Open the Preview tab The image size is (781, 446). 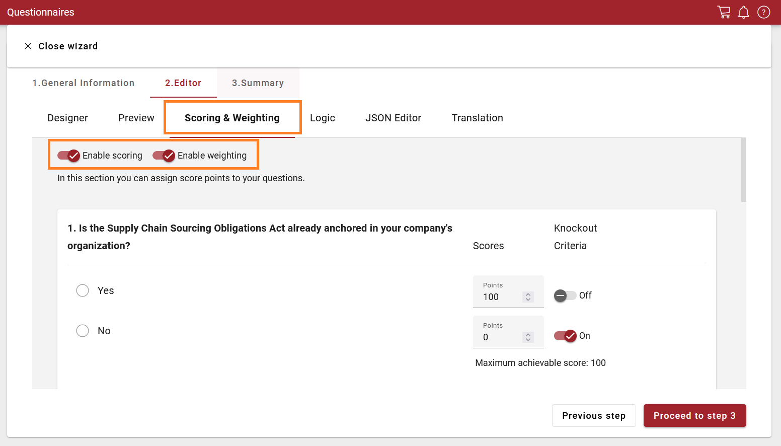[x=136, y=118]
